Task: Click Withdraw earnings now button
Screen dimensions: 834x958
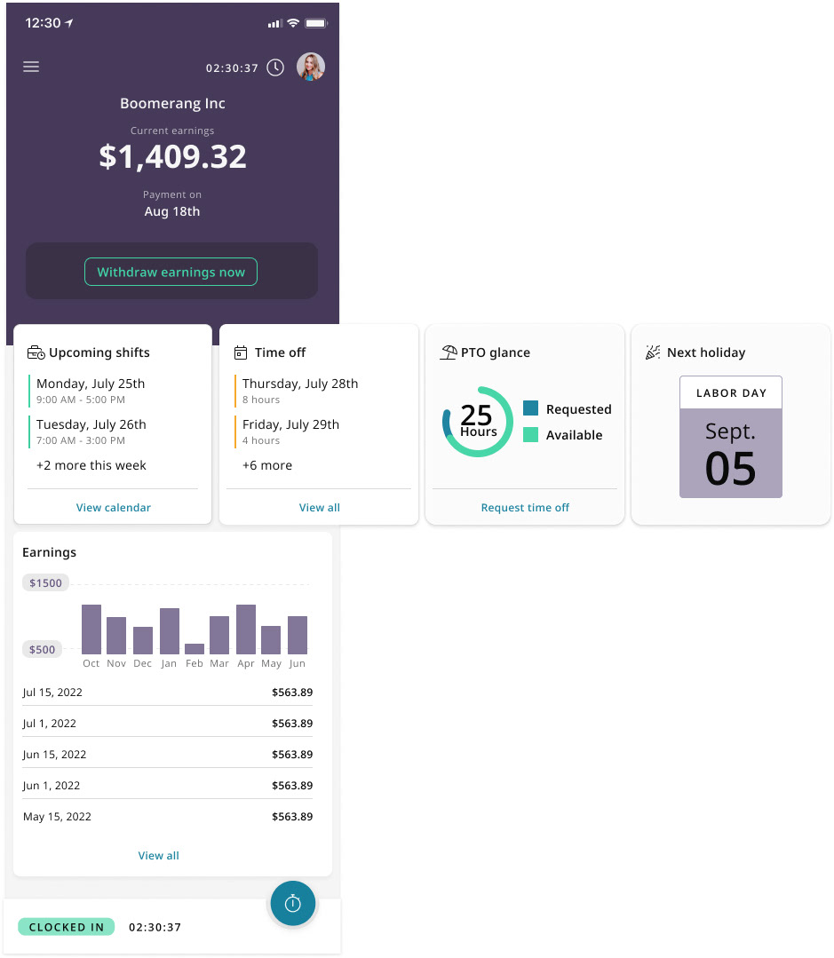Action: click(171, 272)
